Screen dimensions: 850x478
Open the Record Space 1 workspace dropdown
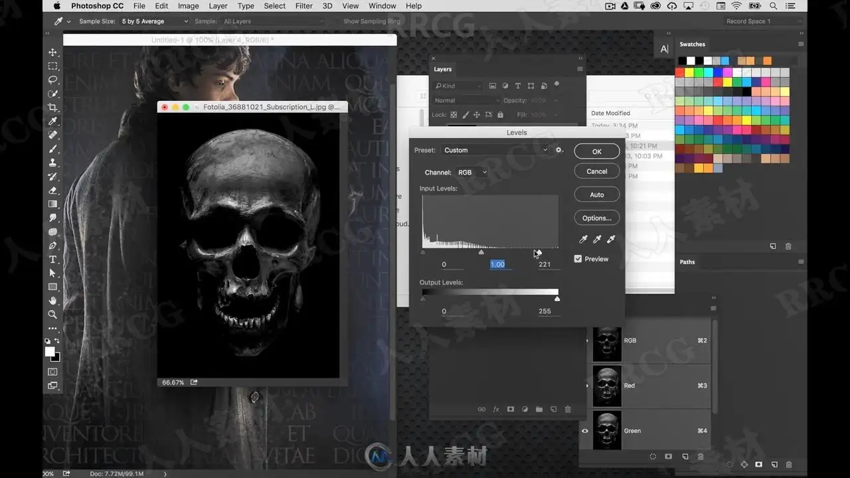(x=764, y=21)
